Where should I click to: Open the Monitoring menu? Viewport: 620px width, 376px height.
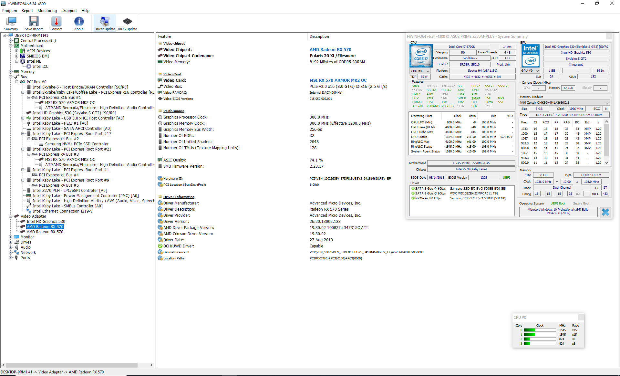point(47,10)
